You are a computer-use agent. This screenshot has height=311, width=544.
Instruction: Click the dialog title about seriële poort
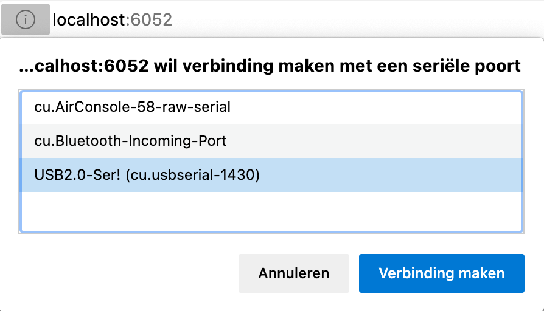(x=270, y=66)
